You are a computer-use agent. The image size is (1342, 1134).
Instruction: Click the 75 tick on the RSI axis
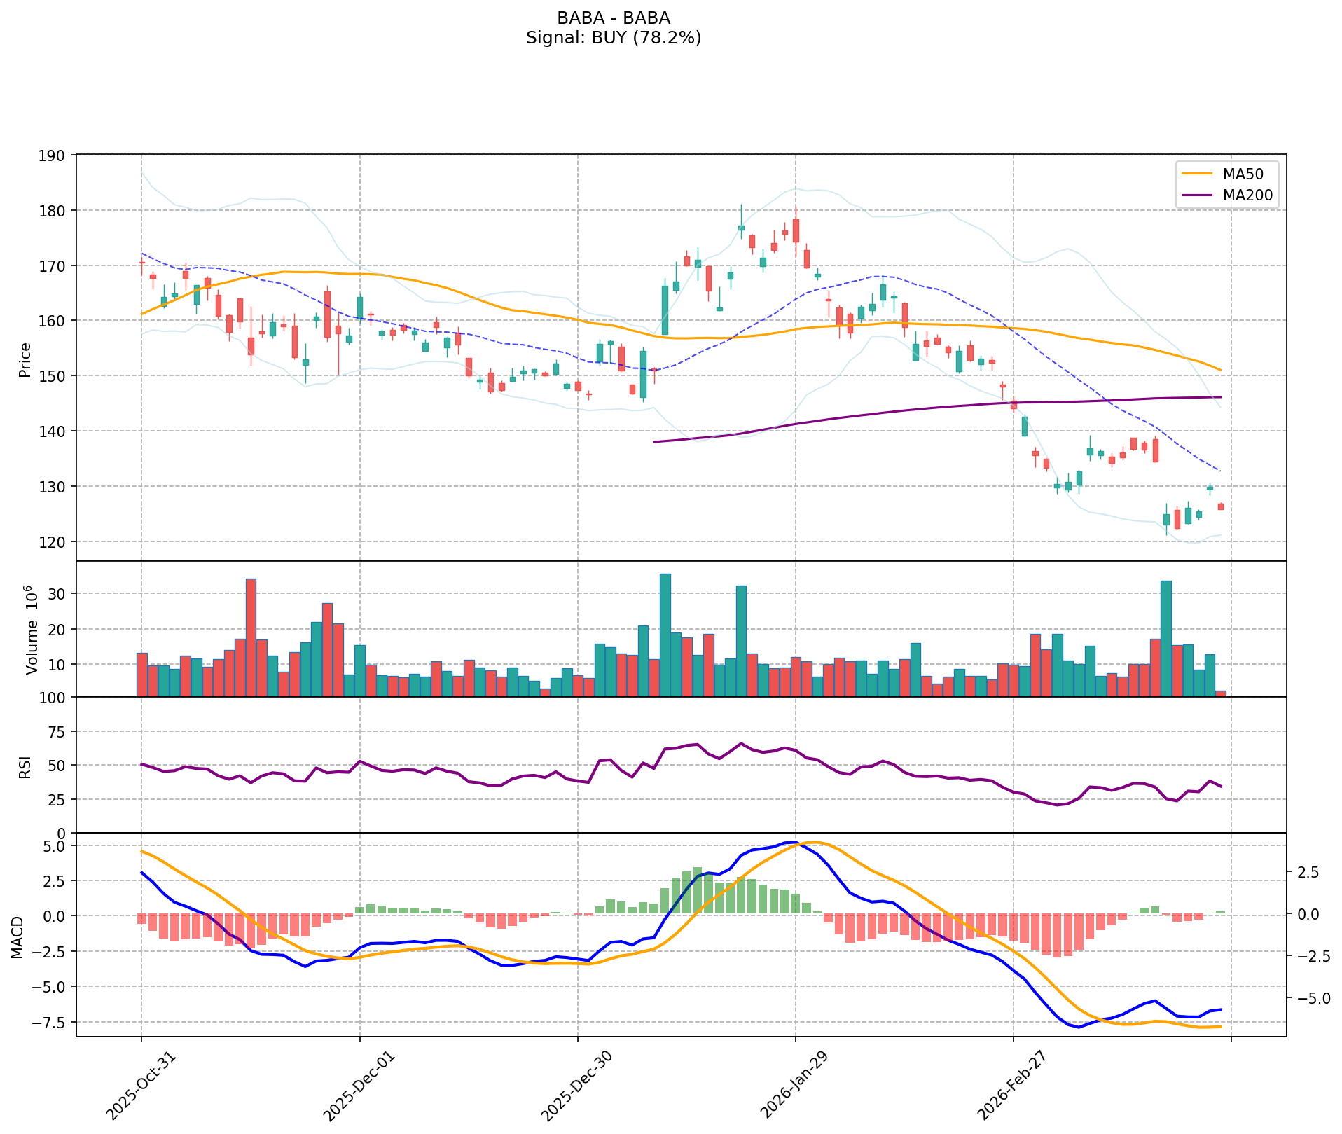click(x=57, y=732)
